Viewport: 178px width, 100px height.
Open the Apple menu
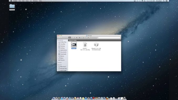point(11,1)
